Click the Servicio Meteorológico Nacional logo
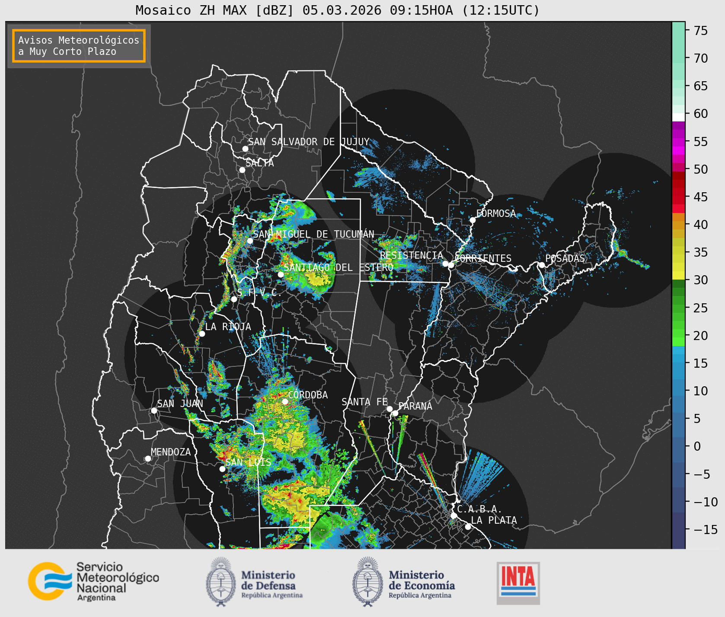This screenshot has height=617, width=725. [94, 581]
